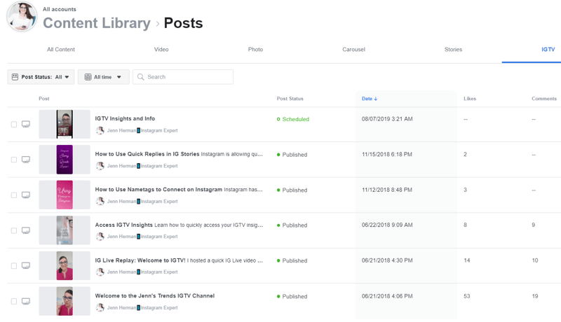This screenshot has height=322, width=561.
Task: Select the 'Access IGTV Insights' row checkbox
Action: 14,230
